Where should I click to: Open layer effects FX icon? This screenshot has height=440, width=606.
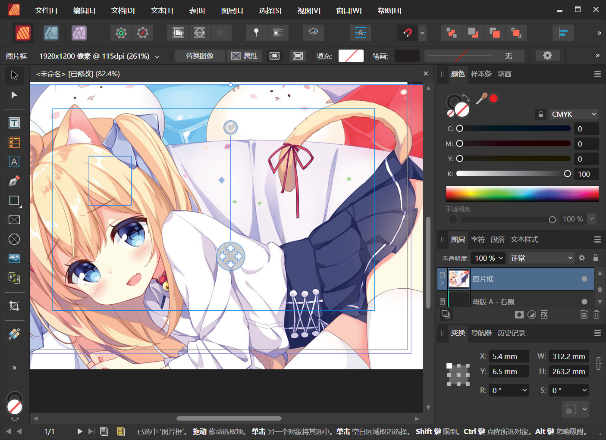[544, 315]
